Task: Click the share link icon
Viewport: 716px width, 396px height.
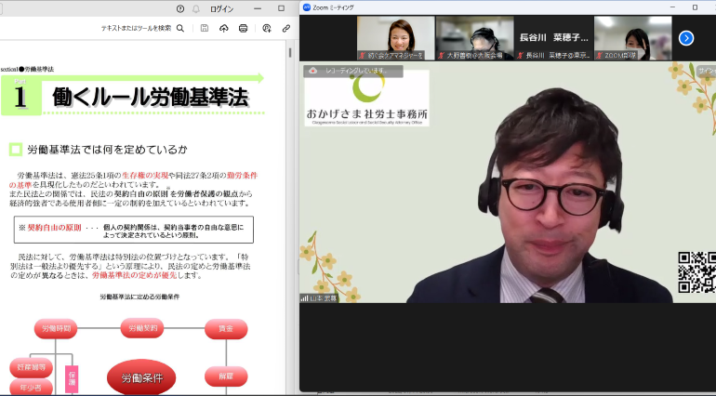Action: coord(285,28)
